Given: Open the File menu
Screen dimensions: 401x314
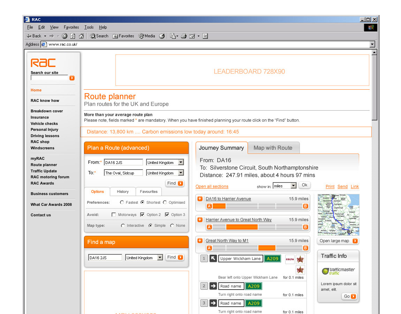Looking at the screenshot, I should 30,27.
